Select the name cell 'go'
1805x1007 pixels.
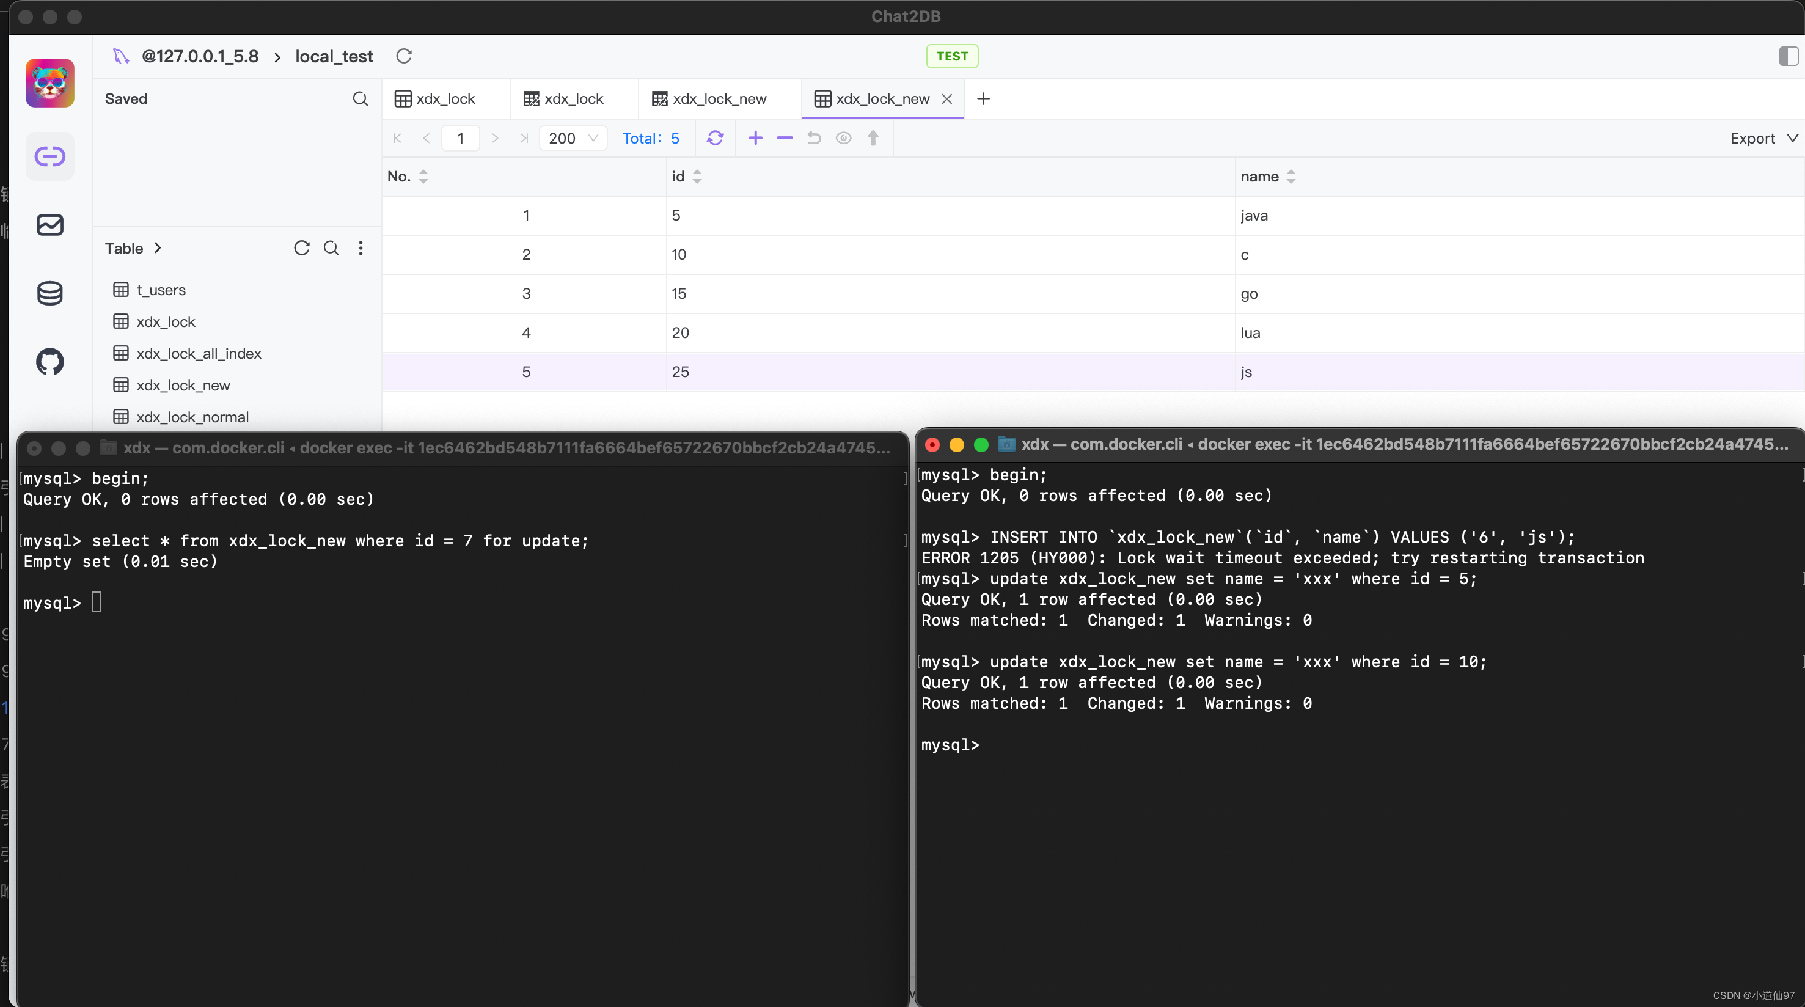(1519, 294)
